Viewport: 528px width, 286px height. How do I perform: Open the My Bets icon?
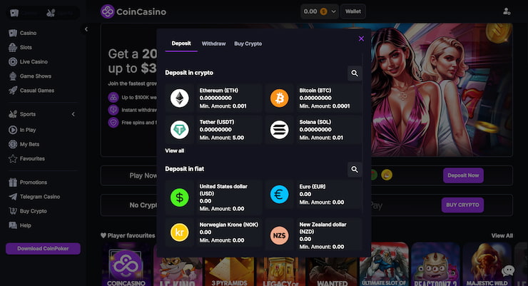tap(13, 144)
